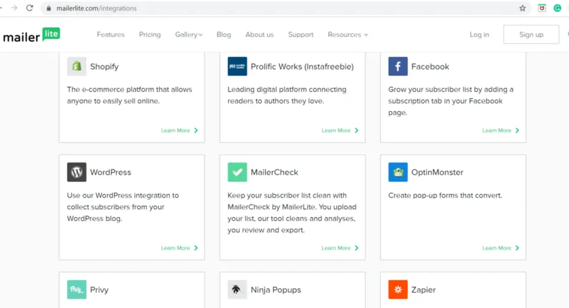Select the Facebook card title
The image size is (569, 308).
point(430,67)
